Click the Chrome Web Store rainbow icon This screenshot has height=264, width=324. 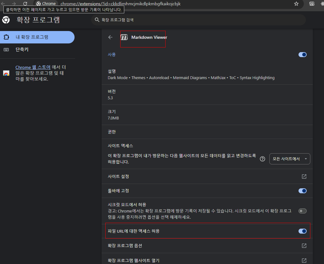tap(6, 73)
